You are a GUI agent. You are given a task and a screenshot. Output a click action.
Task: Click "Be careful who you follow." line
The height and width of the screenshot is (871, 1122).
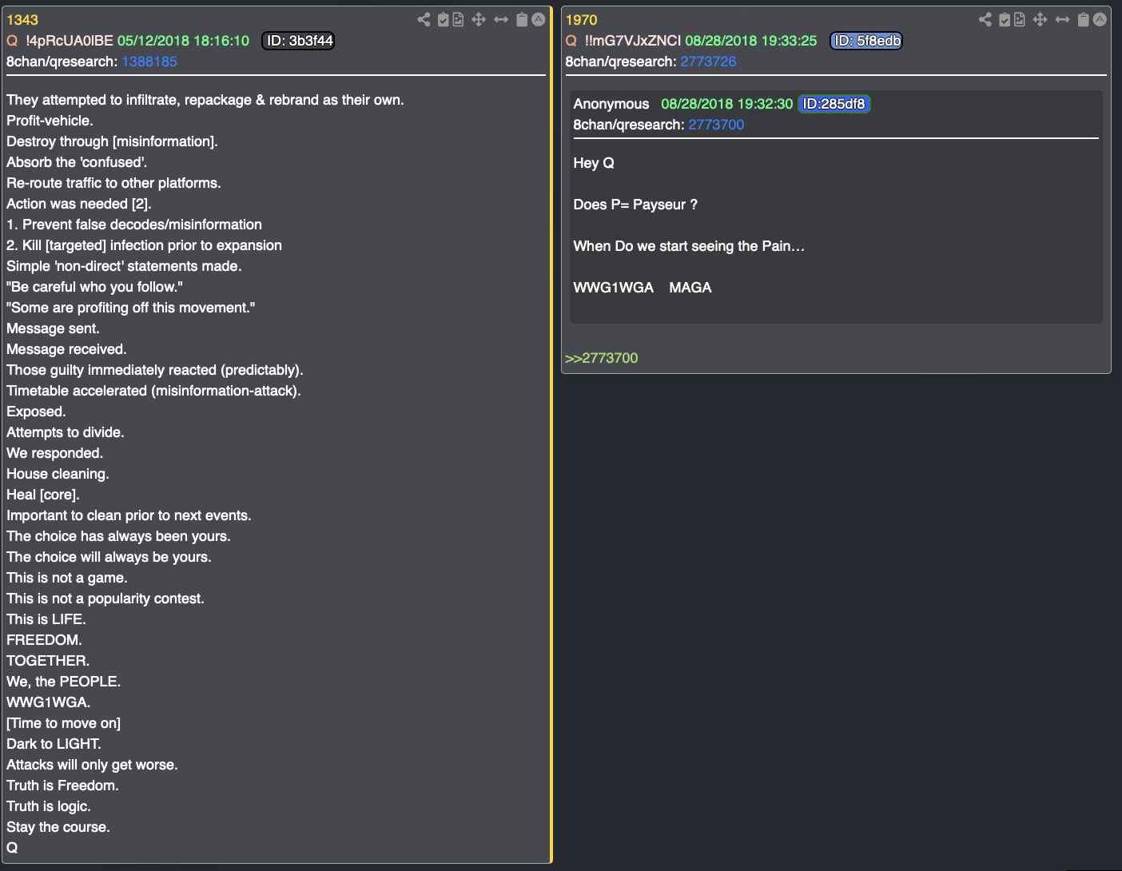94,287
